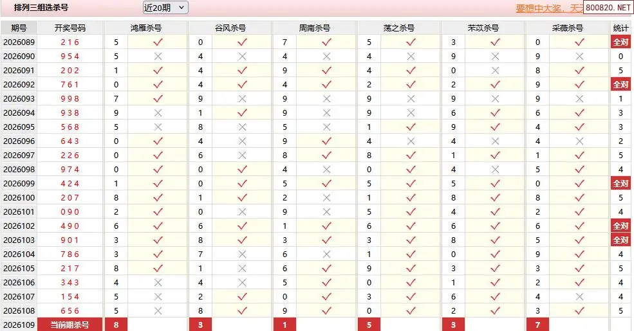Click the 采薇杀号 column header
Image resolution: width=634 pixels, height=331 pixels.
click(x=567, y=28)
